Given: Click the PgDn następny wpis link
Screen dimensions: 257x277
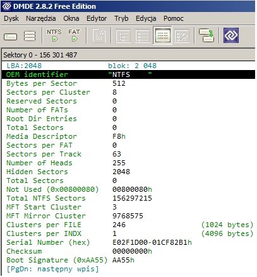Looking at the screenshot, I should point(52,269).
